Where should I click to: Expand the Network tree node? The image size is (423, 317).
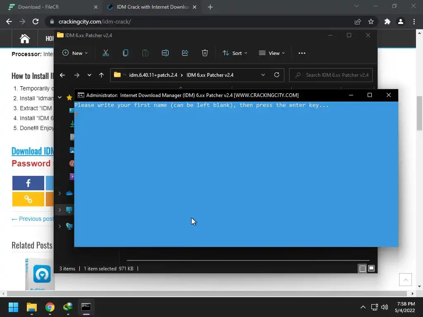point(59,226)
